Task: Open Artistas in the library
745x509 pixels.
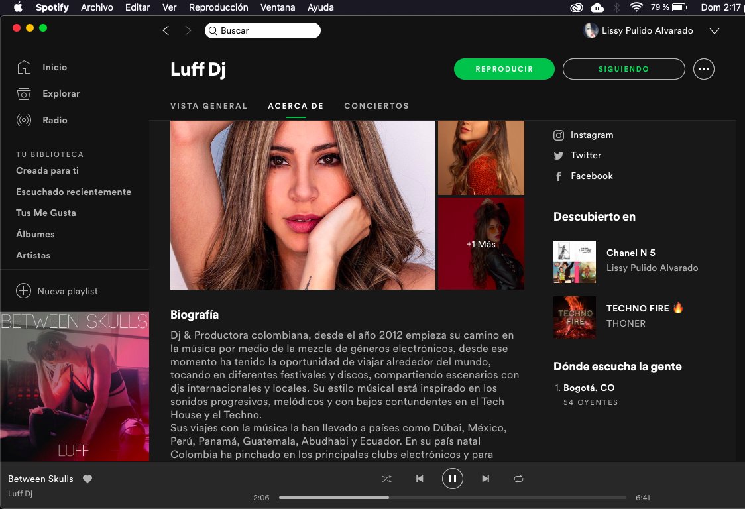Action: [33, 255]
